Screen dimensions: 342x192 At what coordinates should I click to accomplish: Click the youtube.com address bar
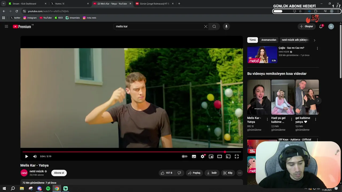coord(48,11)
